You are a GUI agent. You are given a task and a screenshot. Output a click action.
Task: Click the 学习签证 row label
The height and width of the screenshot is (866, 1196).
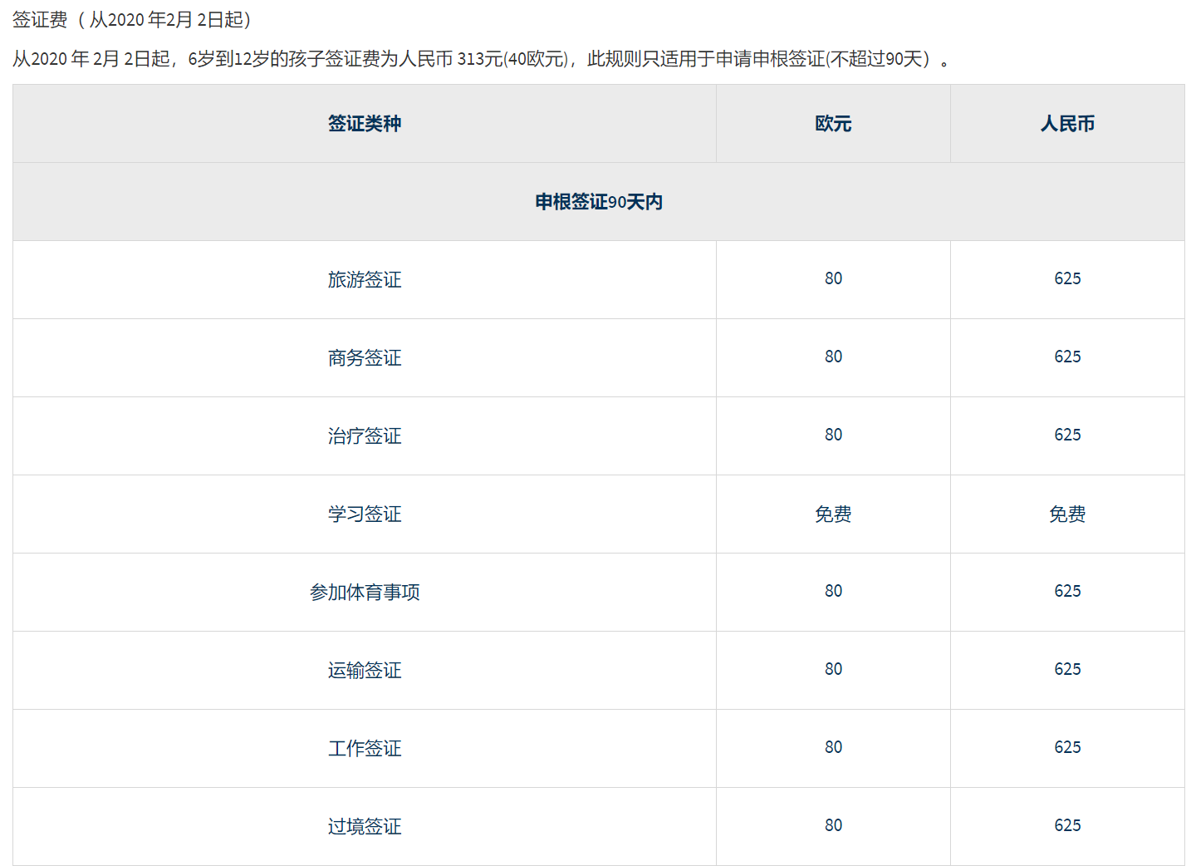[365, 514]
